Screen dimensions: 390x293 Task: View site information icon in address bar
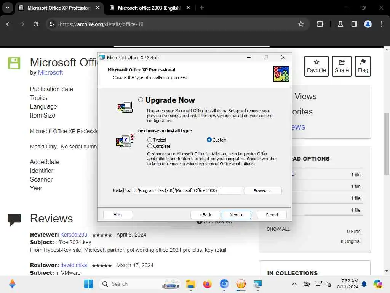(x=52, y=24)
